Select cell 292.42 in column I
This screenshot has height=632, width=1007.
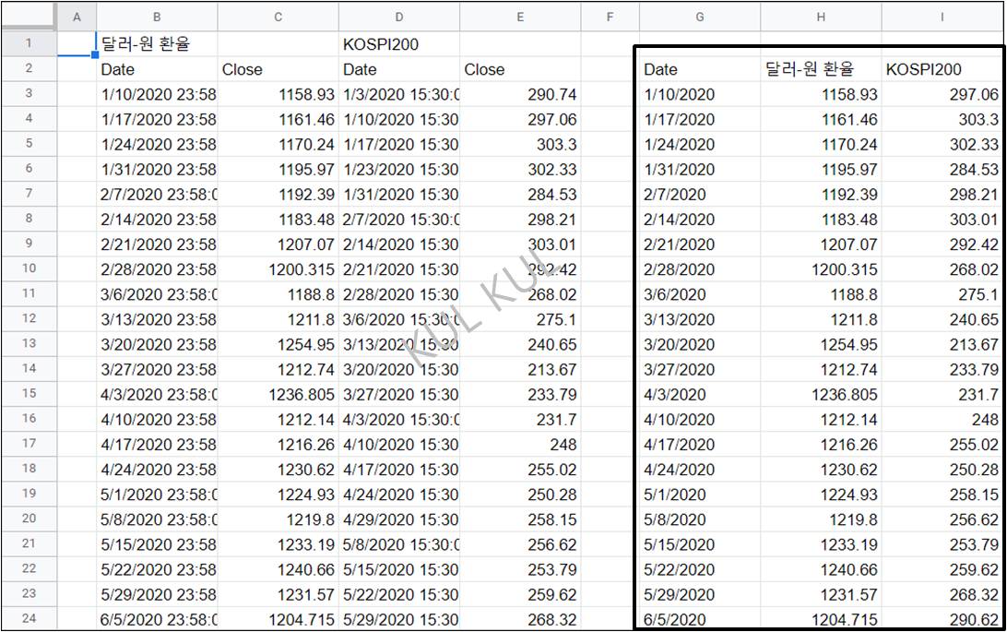point(942,244)
